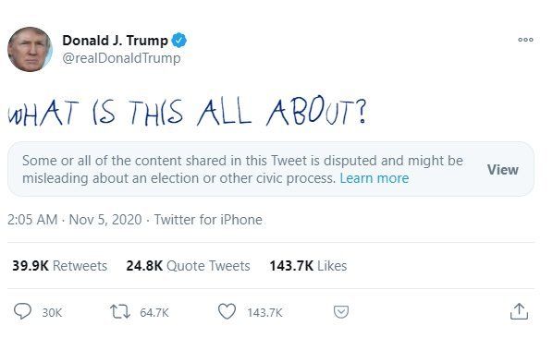Open the @realDonaldTrump handle

[x=121, y=58]
